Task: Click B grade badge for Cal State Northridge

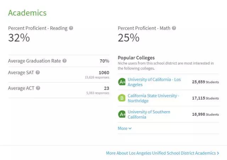Action: (122, 98)
